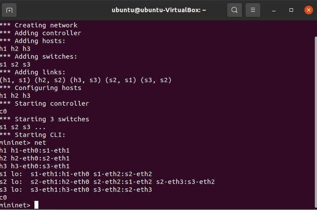Place cursor at the last mininet> prompt
The height and width of the screenshot is (210, 317).
click(x=36, y=205)
